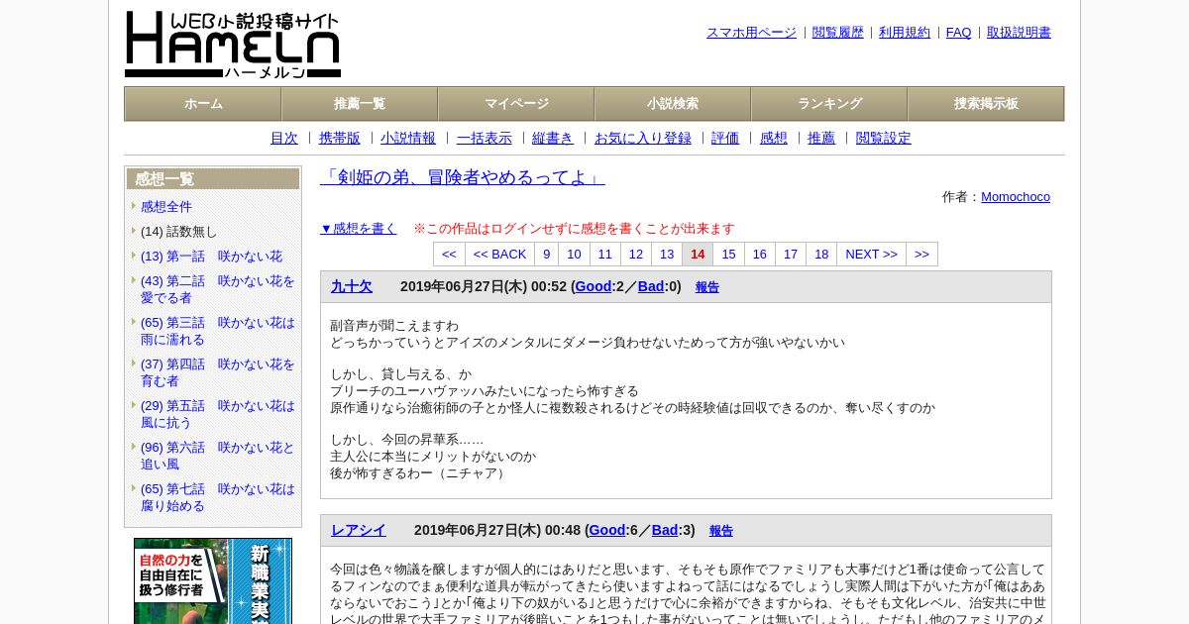Image resolution: width=1189 pixels, height=624 pixels.
Task: Select (43) 第二話 sidebar item
Action: pos(218,289)
